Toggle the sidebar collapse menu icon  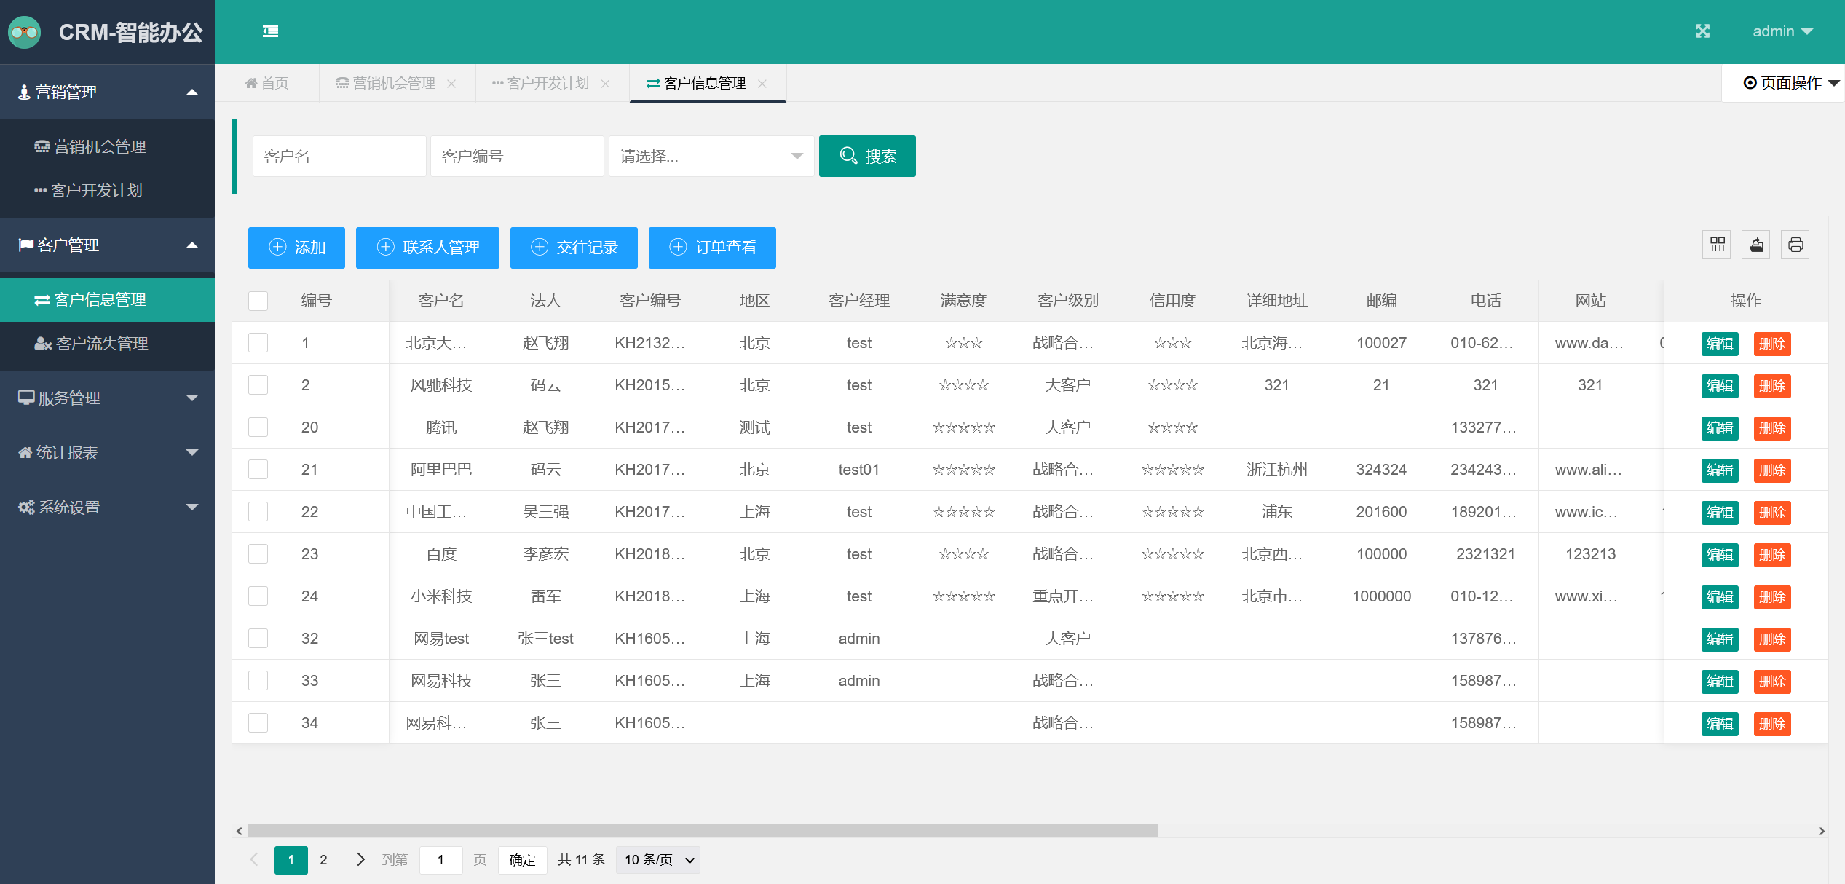[270, 31]
